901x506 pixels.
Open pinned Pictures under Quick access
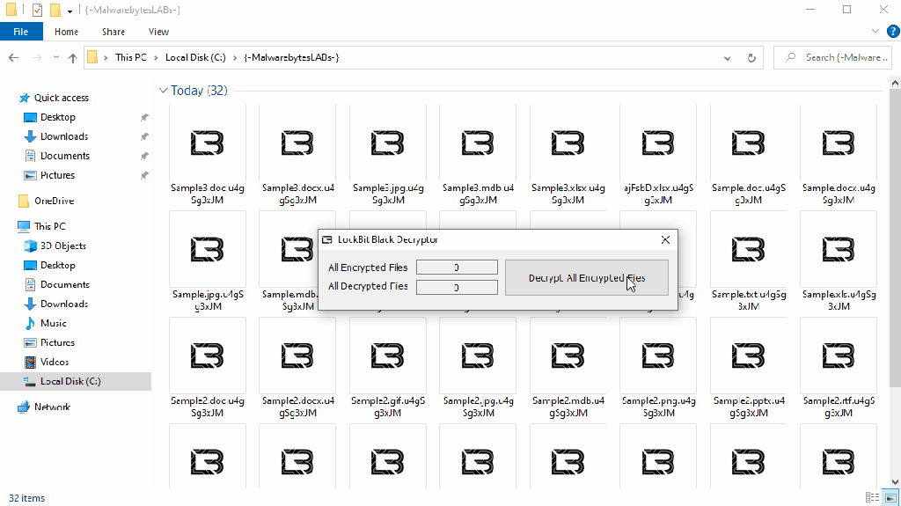click(57, 175)
